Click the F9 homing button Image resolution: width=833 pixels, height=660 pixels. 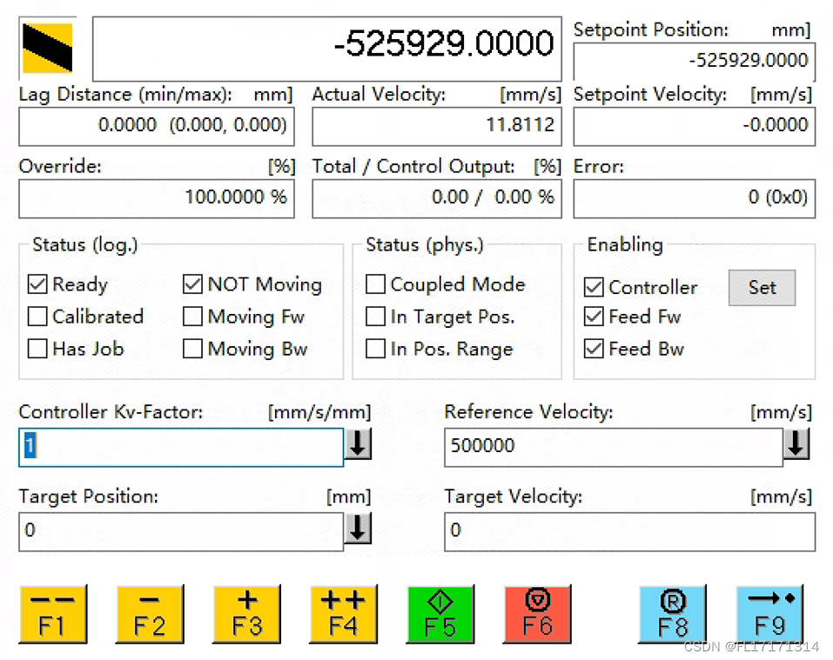(x=769, y=614)
